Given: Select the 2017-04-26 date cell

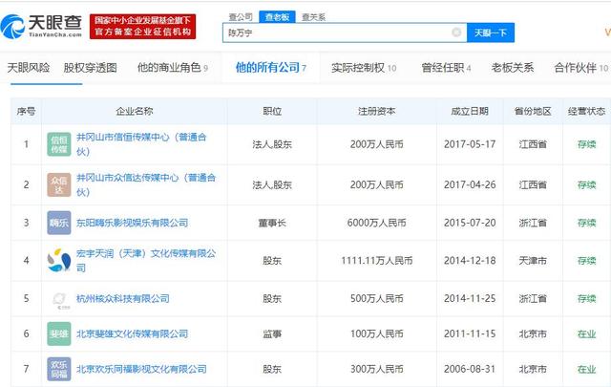Looking at the screenshot, I should [470, 185].
